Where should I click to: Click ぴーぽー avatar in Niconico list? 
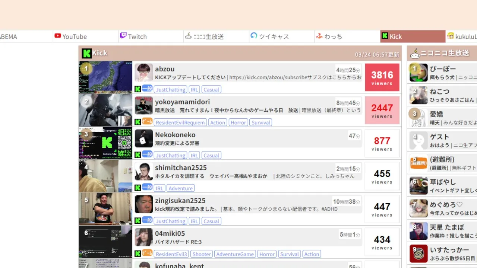point(418,73)
